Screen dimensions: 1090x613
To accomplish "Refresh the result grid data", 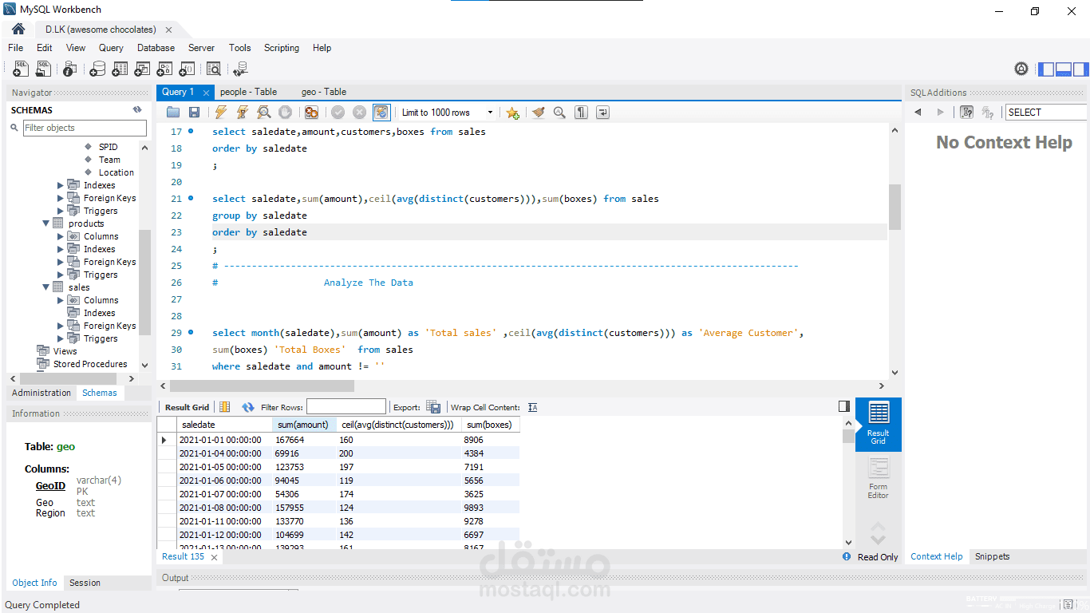I will (248, 407).
